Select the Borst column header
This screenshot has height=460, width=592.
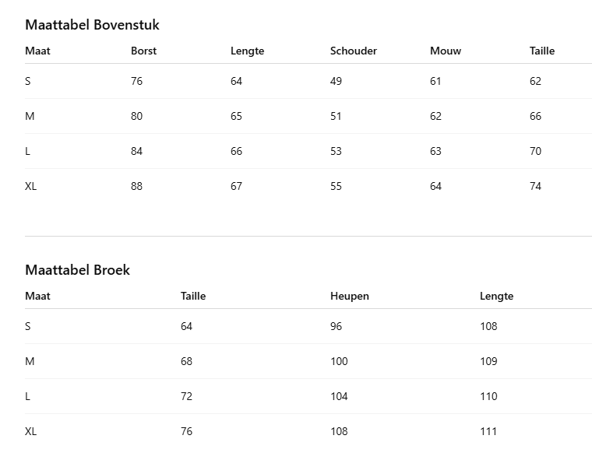(x=143, y=51)
